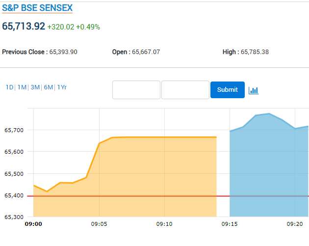
Task: Click the red previous close line
Action: pos(168,196)
